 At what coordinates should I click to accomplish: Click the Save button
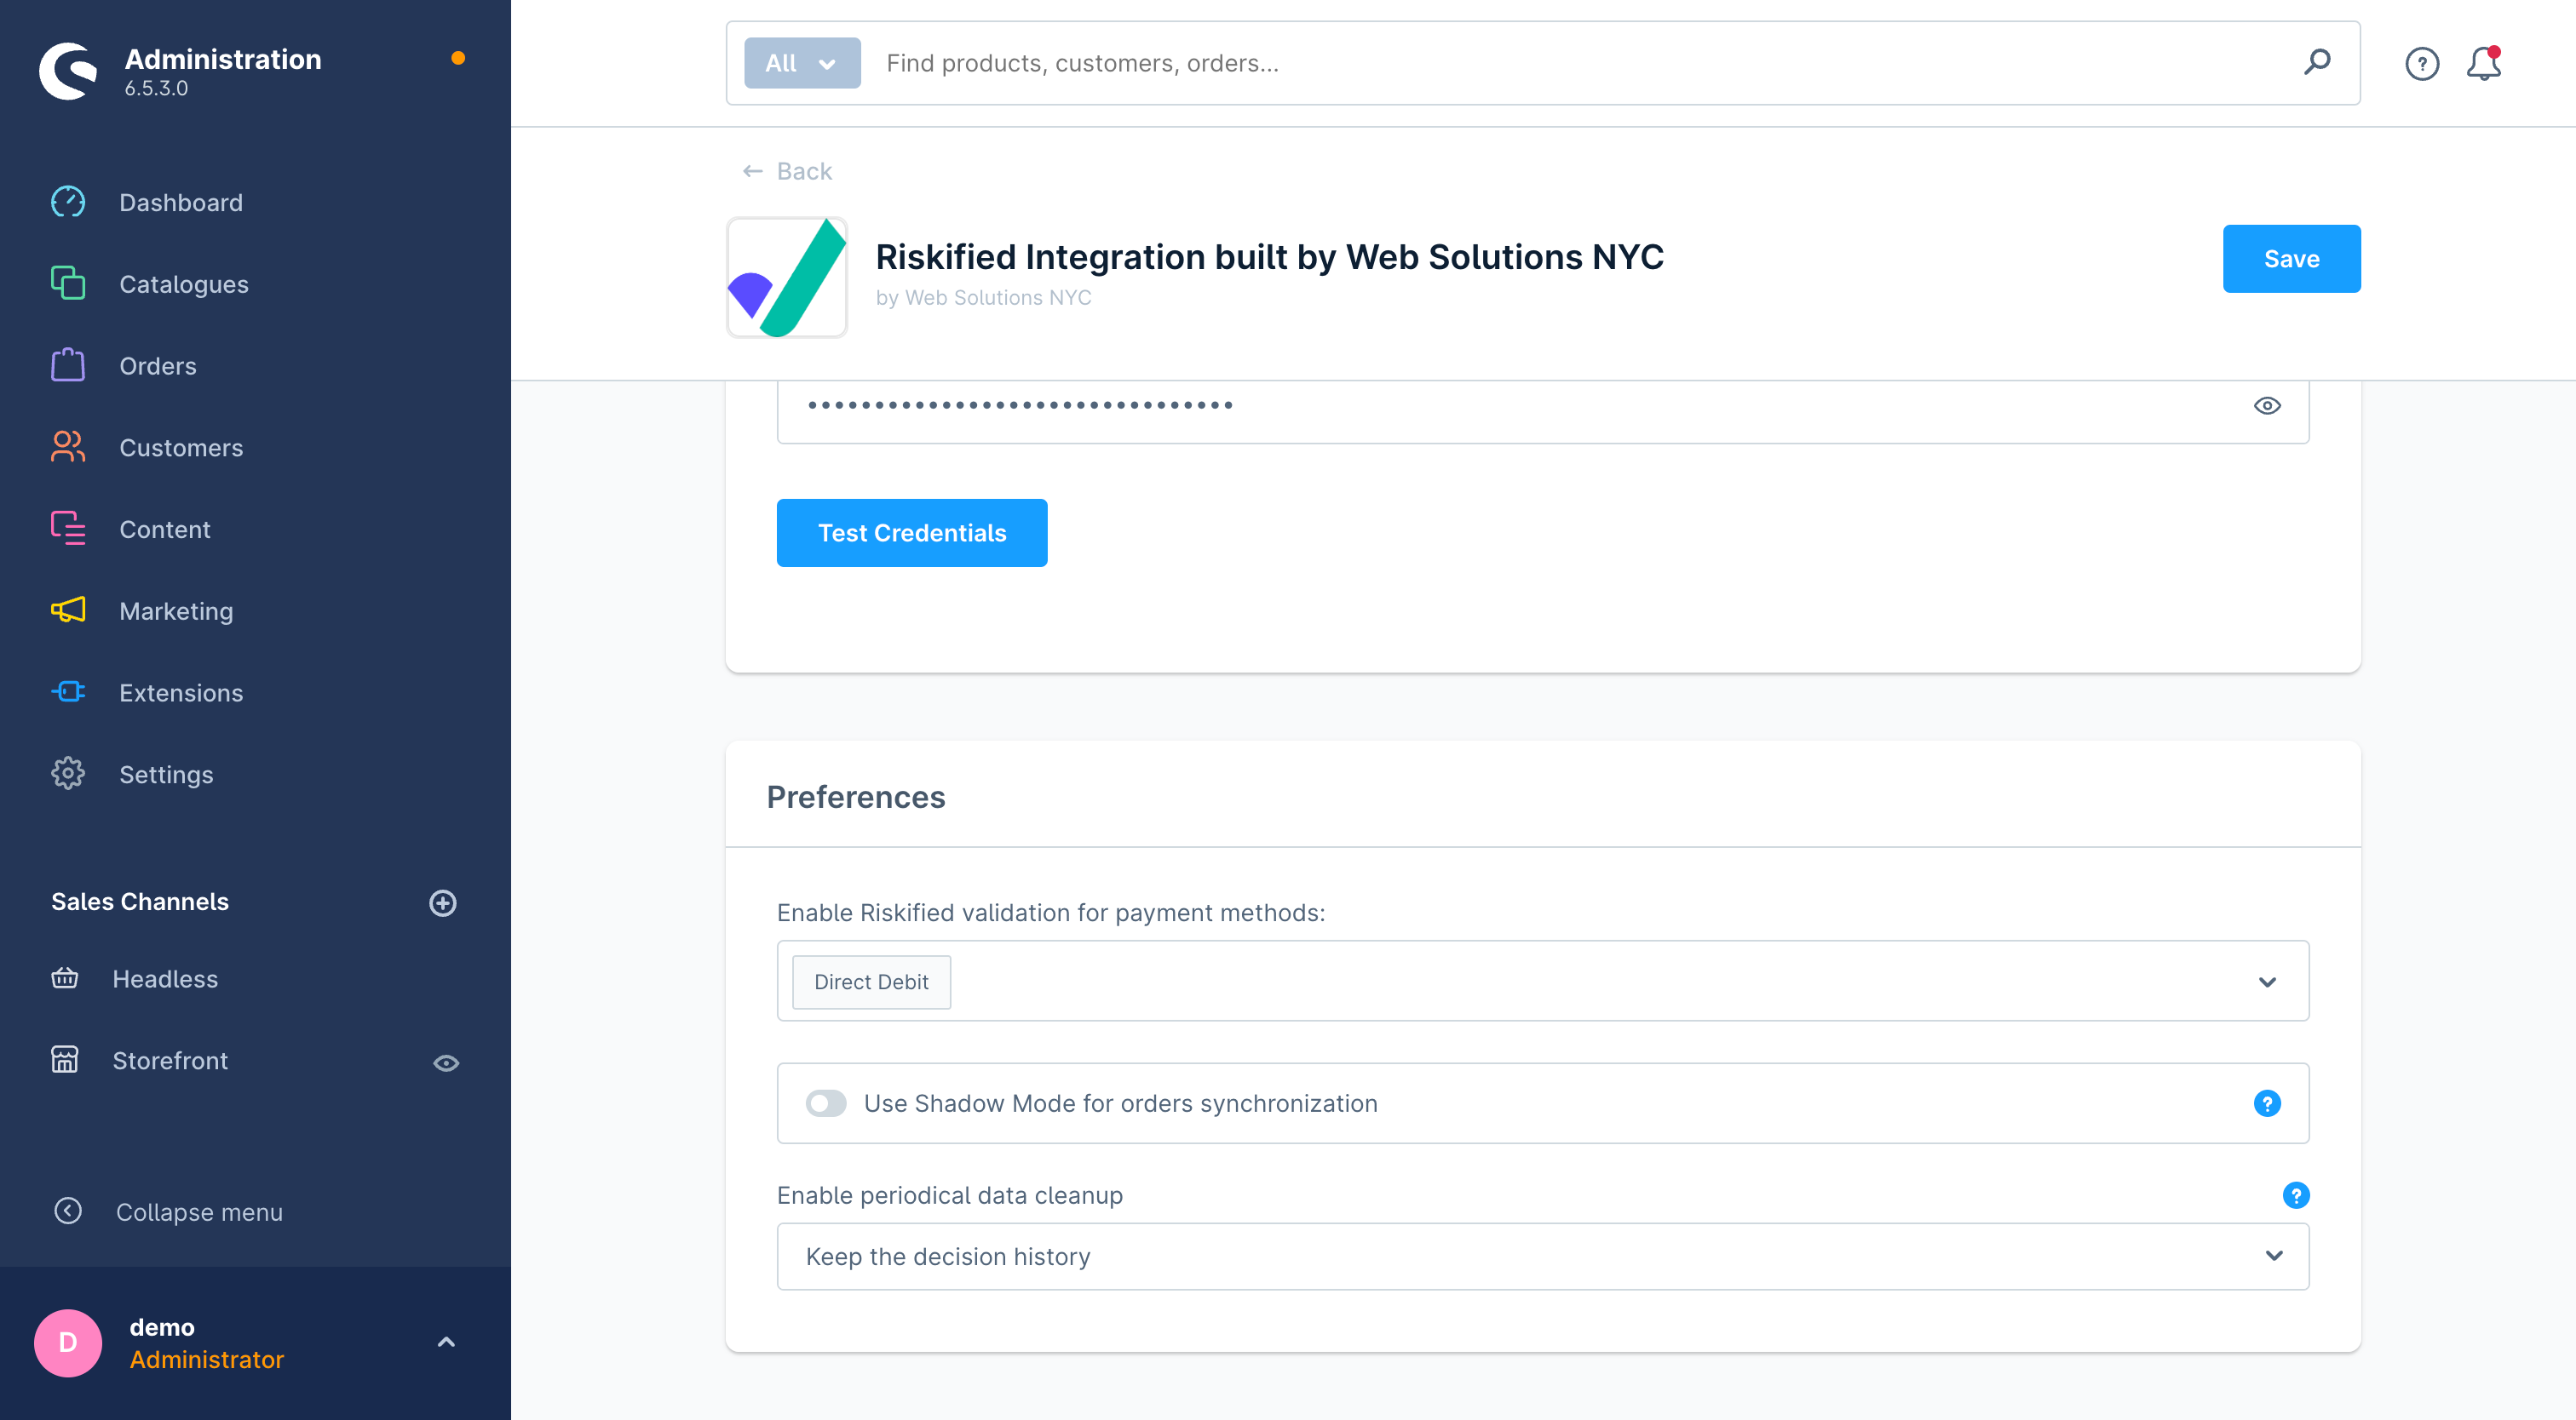[x=2291, y=259]
